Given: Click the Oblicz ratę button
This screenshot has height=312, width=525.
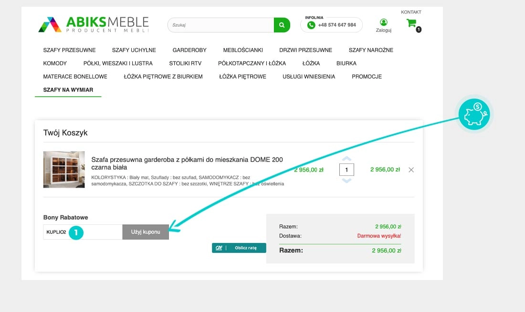Looking at the screenshot, I should tap(239, 248).
